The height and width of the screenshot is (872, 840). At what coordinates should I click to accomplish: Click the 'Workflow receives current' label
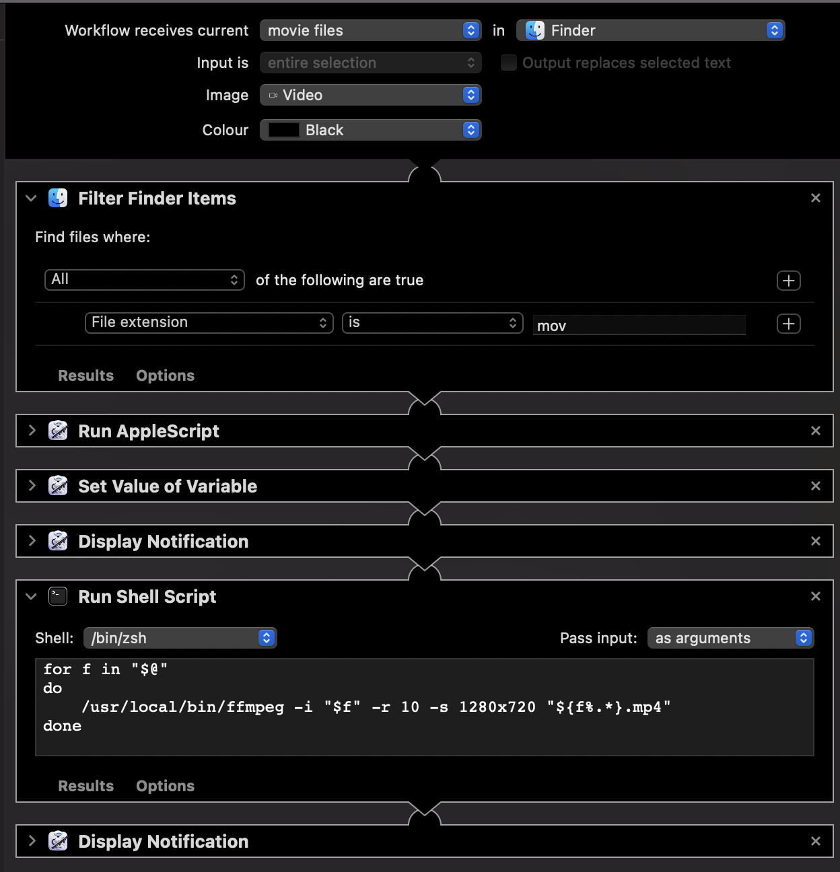(x=157, y=30)
